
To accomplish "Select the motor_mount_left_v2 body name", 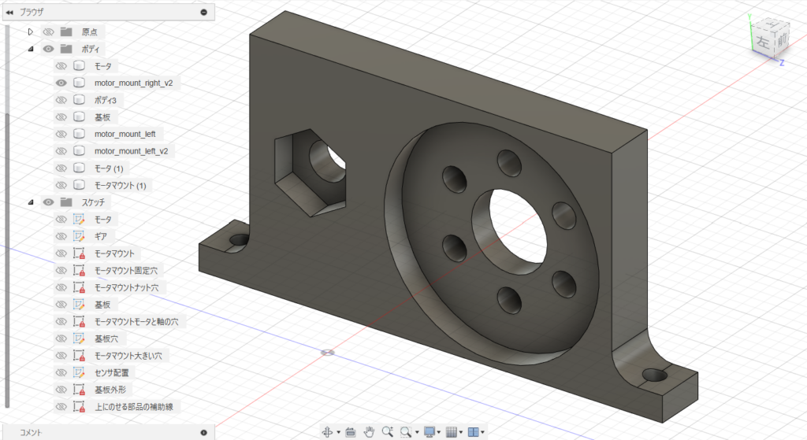I will [132, 151].
